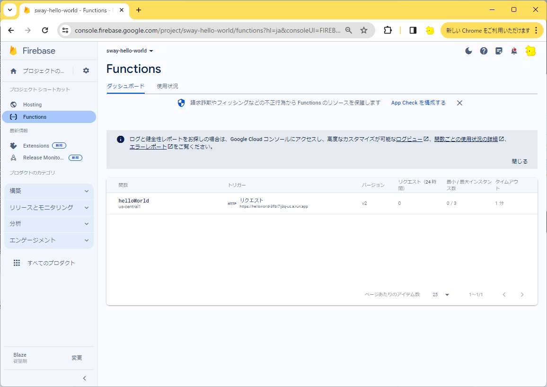Image resolution: width=547 pixels, height=387 pixels.
Task: Bookmark this page with the star
Action: pos(364,30)
